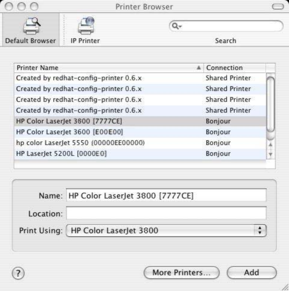Click Bonjour connection for LaserJet 5200L
Image resolution: width=289 pixels, height=291 pixels.
(x=218, y=154)
